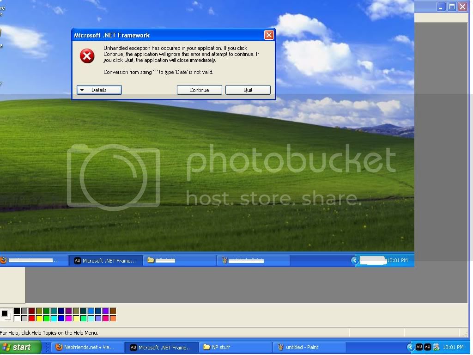The width and height of the screenshot is (473, 355).
Task: Click the foreground/background color indicator box
Action: tap(6, 314)
